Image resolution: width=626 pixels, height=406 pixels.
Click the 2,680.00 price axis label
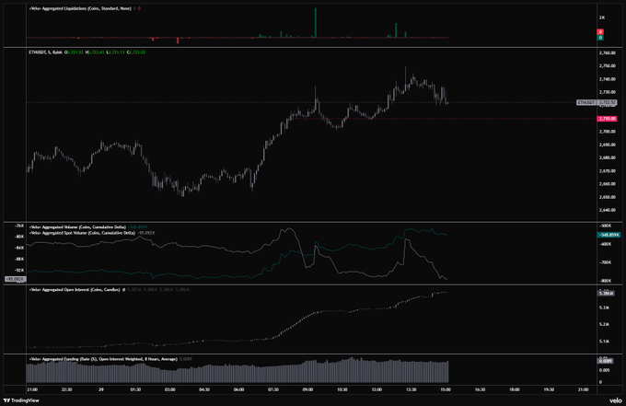click(607, 157)
